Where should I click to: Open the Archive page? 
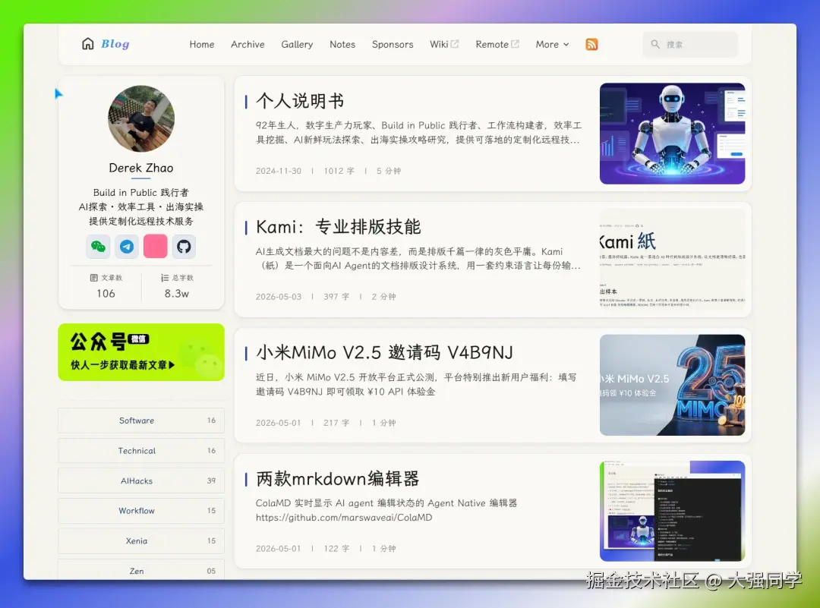coord(248,45)
